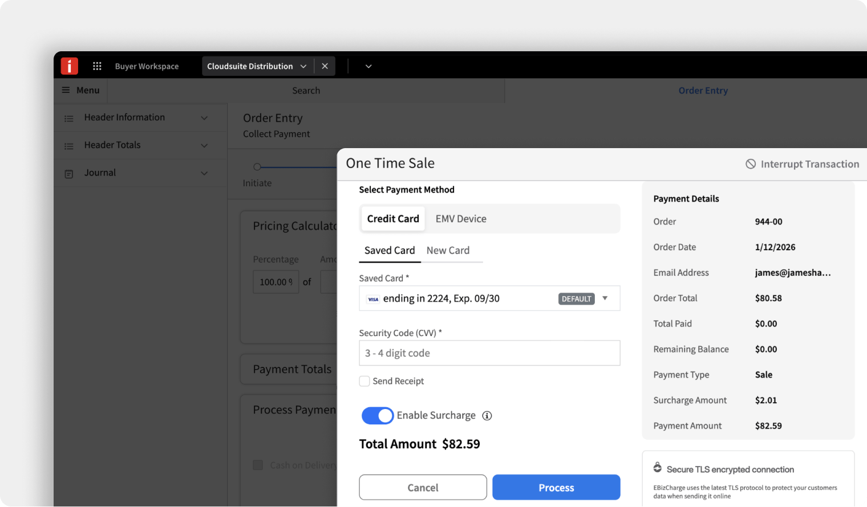This screenshot has height=507, width=867.
Task: Toggle the Enable Surcharge switch
Action: 378,416
